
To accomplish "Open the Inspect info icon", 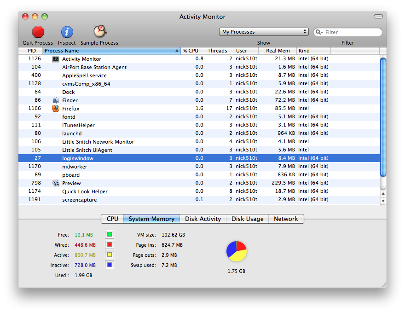I will pos(67,32).
